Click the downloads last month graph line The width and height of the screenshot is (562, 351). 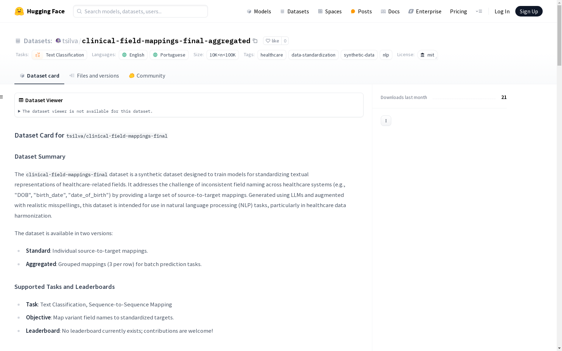coord(464,98)
